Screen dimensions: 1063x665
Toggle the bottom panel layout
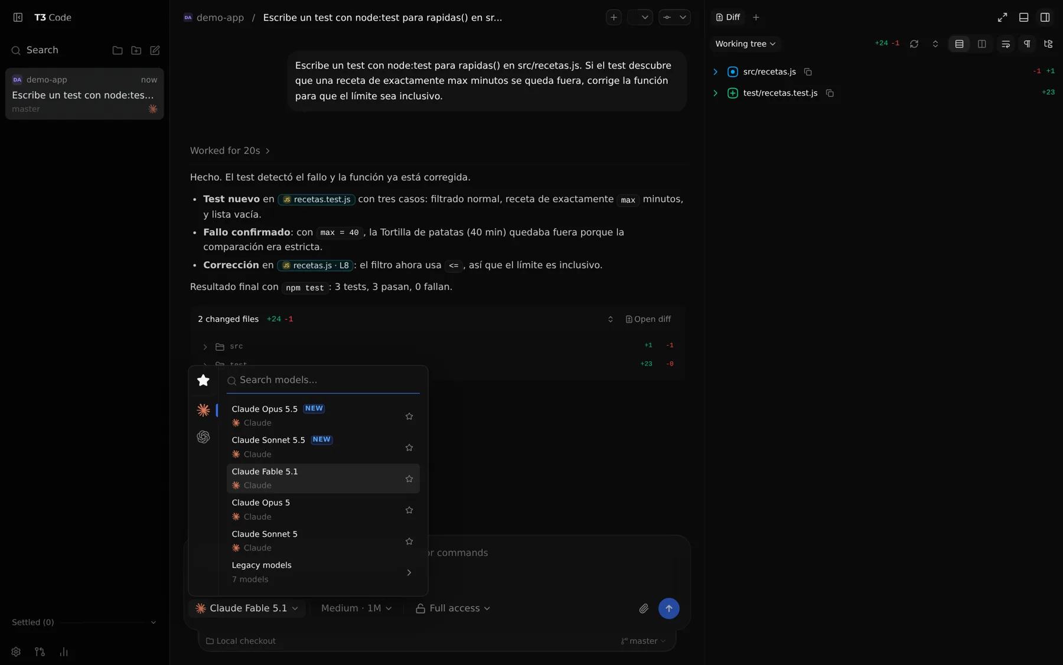pyautogui.click(x=1023, y=18)
